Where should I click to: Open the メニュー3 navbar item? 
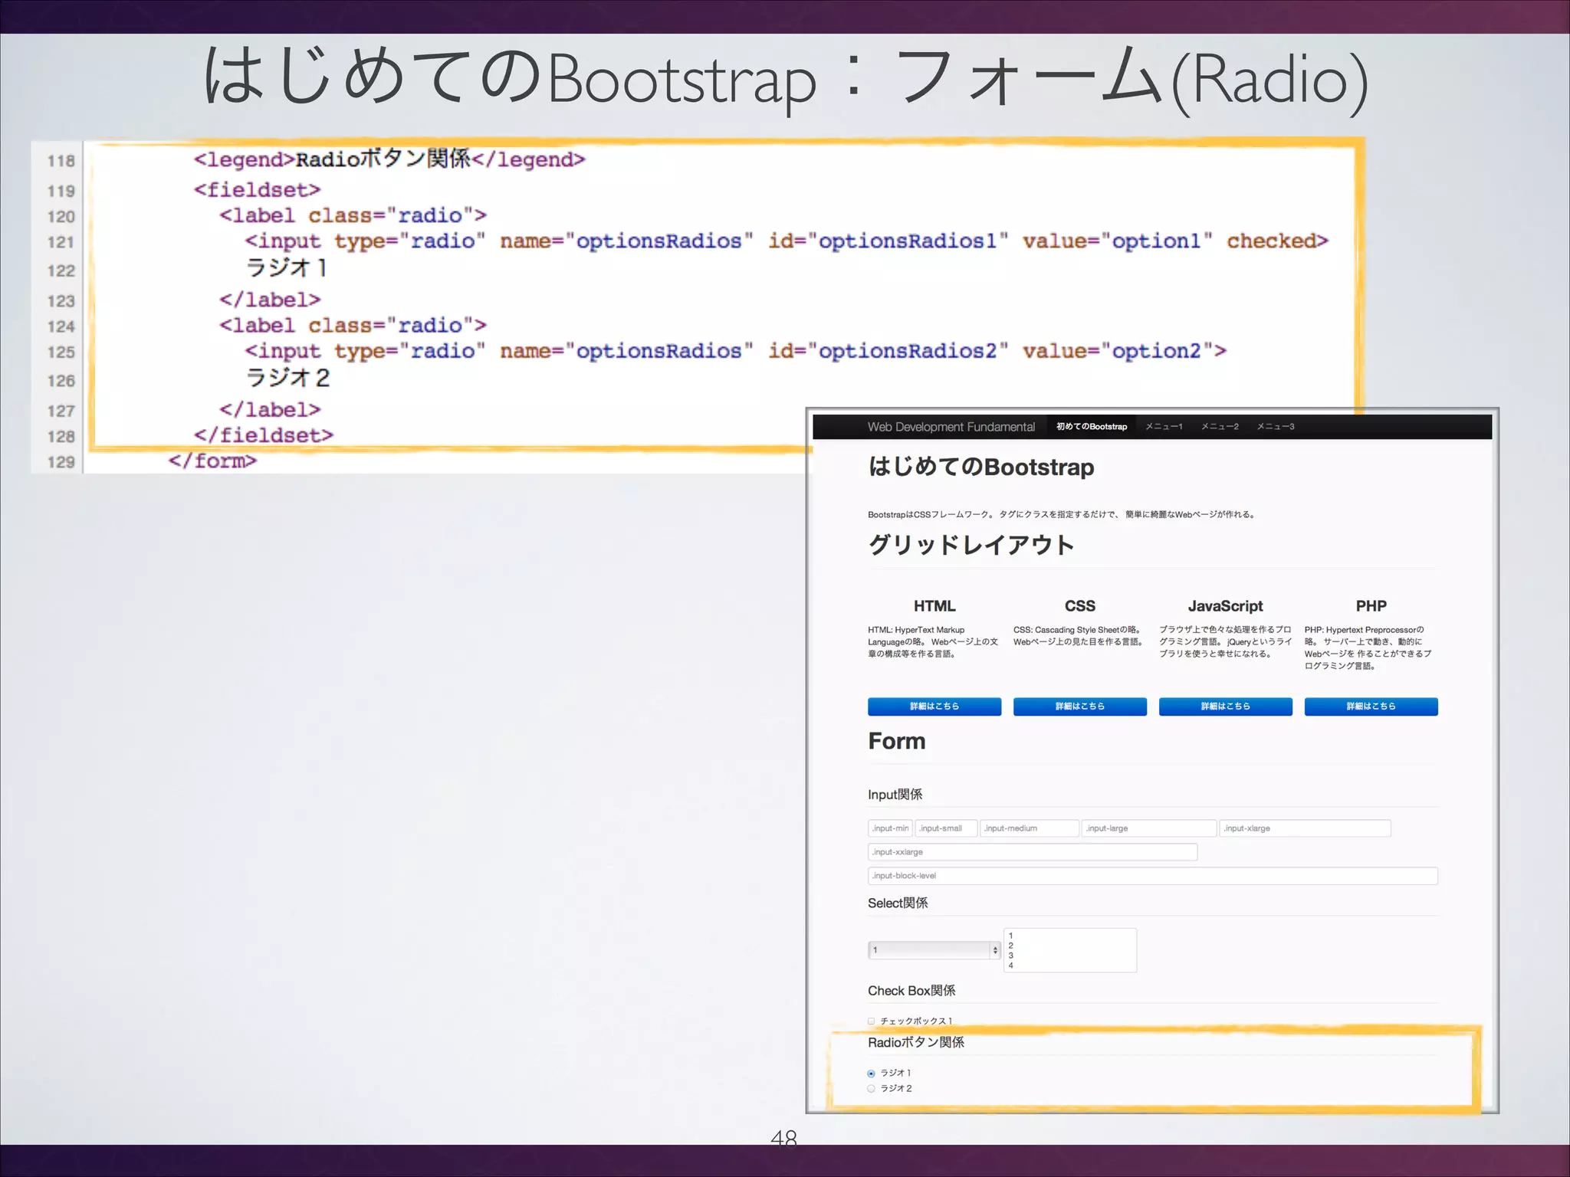[1276, 427]
